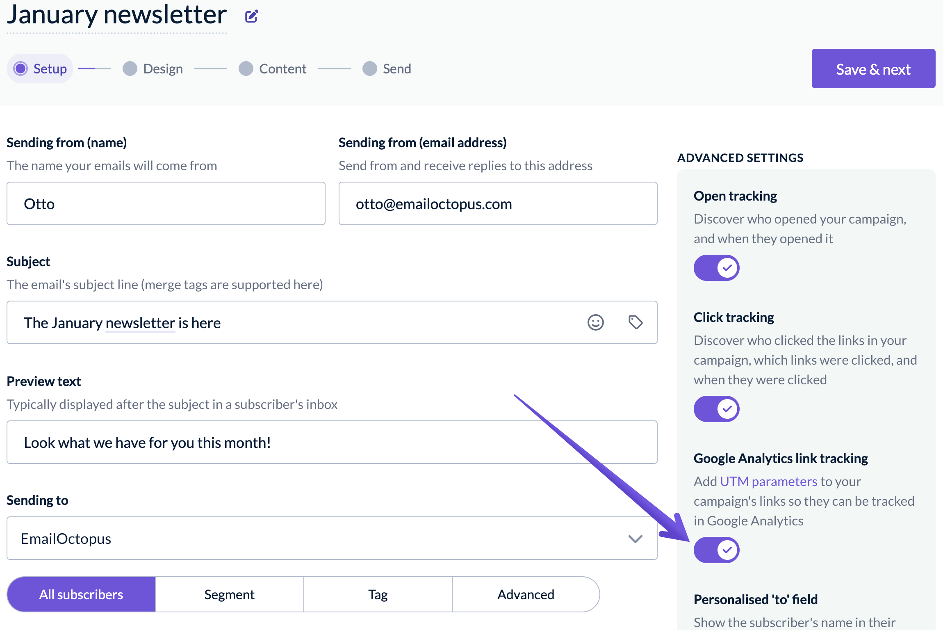943x630 pixels.
Task: Turn off the Click tracking switch
Action: click(716, 409)
